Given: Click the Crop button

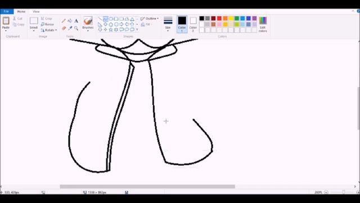Looking at the screenshot, I should [x=46, y=19].
